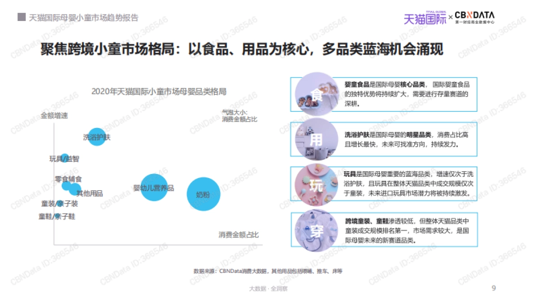Click the 大数据·全洞察 footer label

point(268,288)
